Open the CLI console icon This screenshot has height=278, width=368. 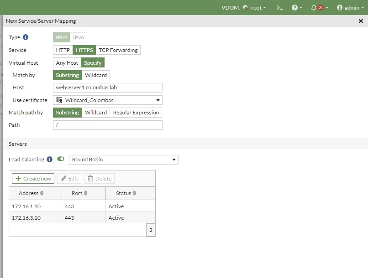click(280, 8)
